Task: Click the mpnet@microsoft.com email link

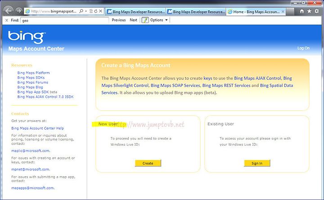Action: click(31, 169)
